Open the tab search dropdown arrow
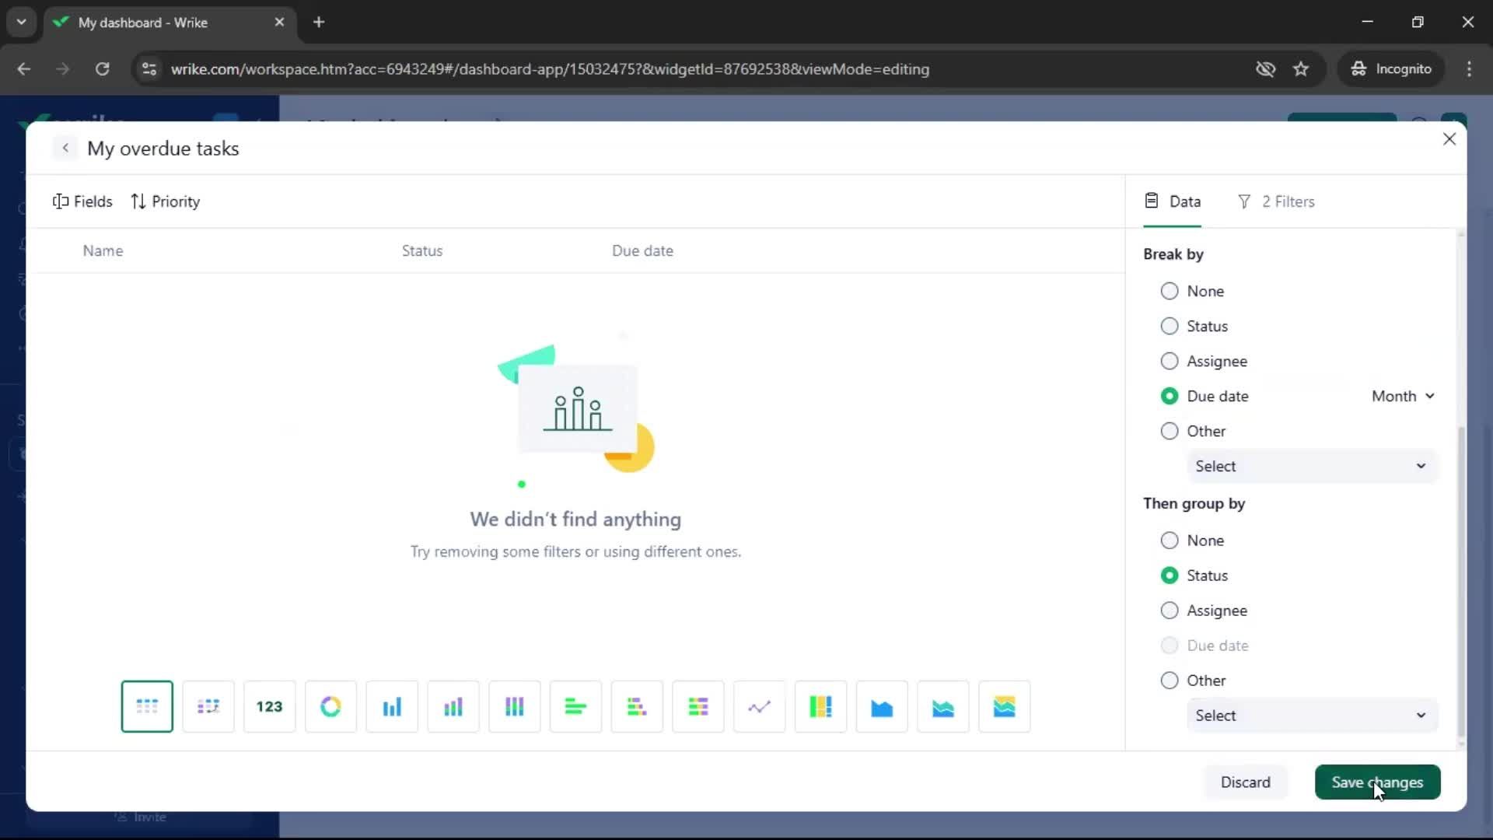 click(22, 23)
